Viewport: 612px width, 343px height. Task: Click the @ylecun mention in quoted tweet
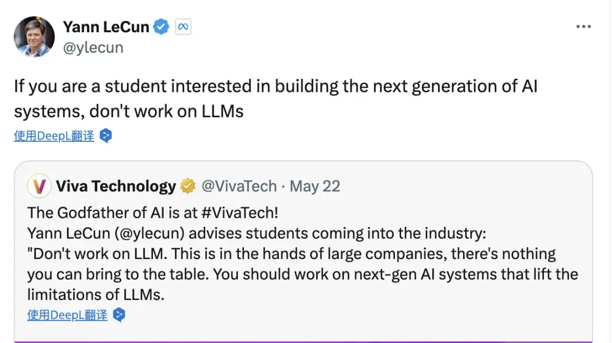point(150,233)
